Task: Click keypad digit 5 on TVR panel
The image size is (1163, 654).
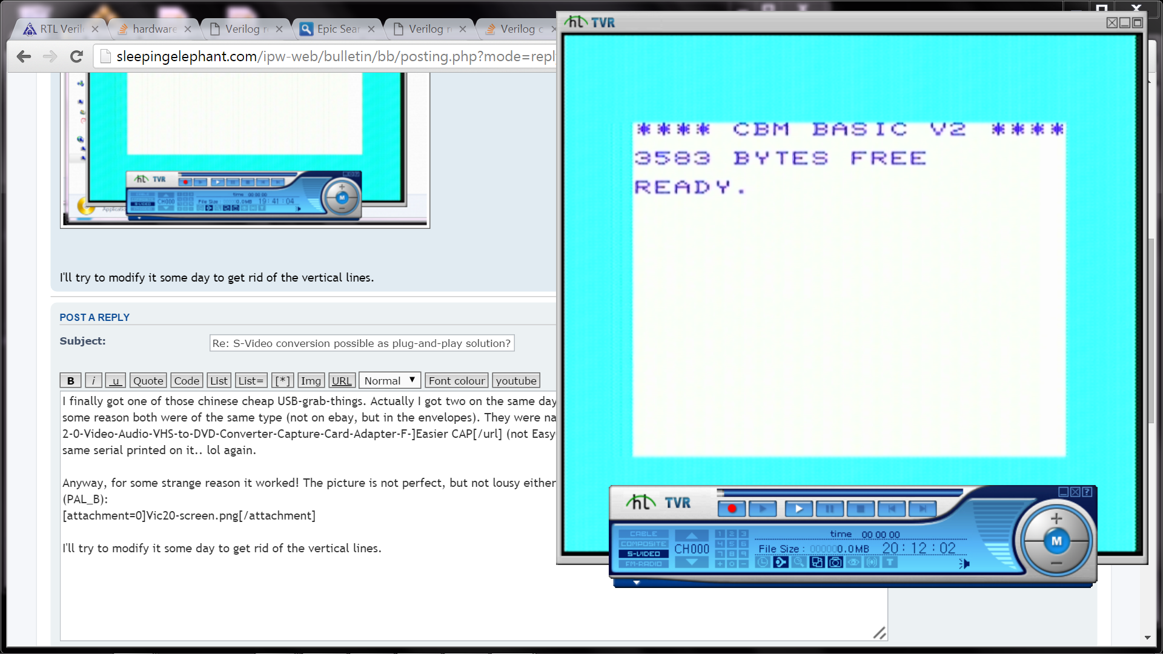Action: (x=732, y=544)
